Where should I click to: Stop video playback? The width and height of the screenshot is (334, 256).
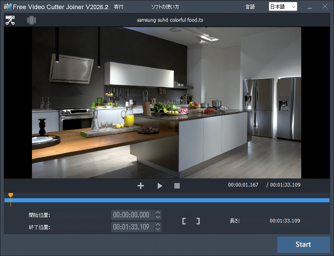(177, 186)
